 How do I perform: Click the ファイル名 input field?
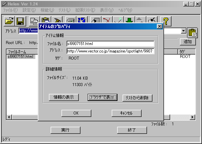click(x=110, y=44)
